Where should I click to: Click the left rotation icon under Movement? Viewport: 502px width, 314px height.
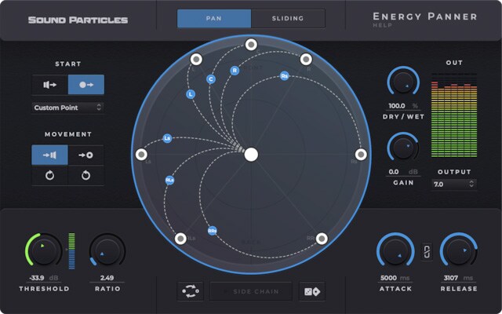[50, 176]
